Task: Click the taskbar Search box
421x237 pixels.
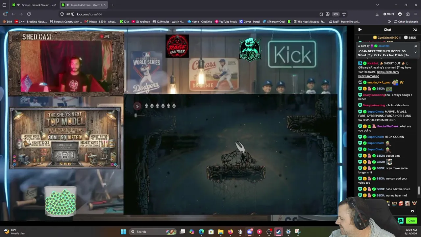Action: pos(153,232)
